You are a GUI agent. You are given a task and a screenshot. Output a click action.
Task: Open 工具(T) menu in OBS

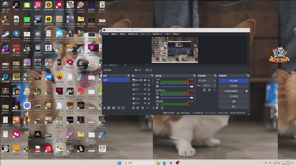[x=168, y=34]
